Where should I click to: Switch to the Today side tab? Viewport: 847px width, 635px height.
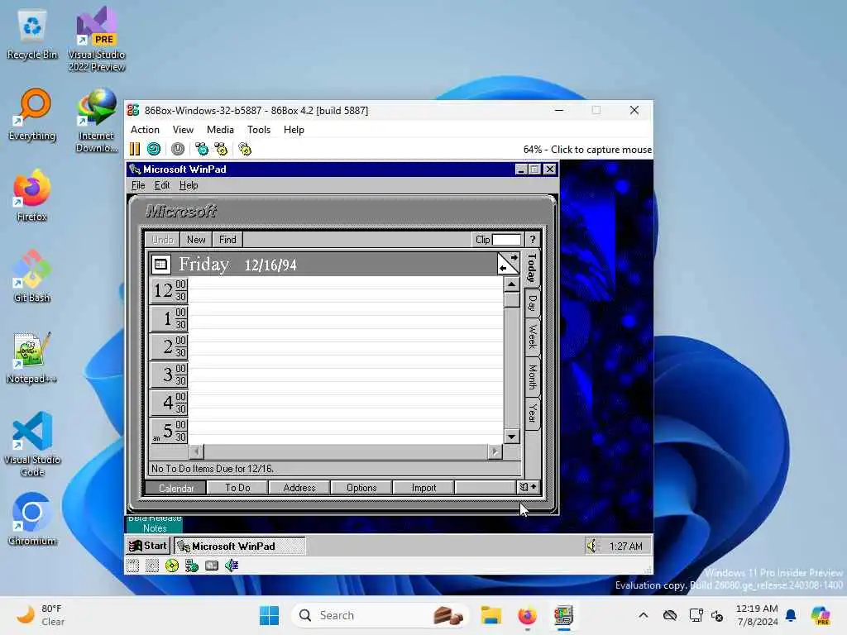pyautogui.click(x=532, y=268)
